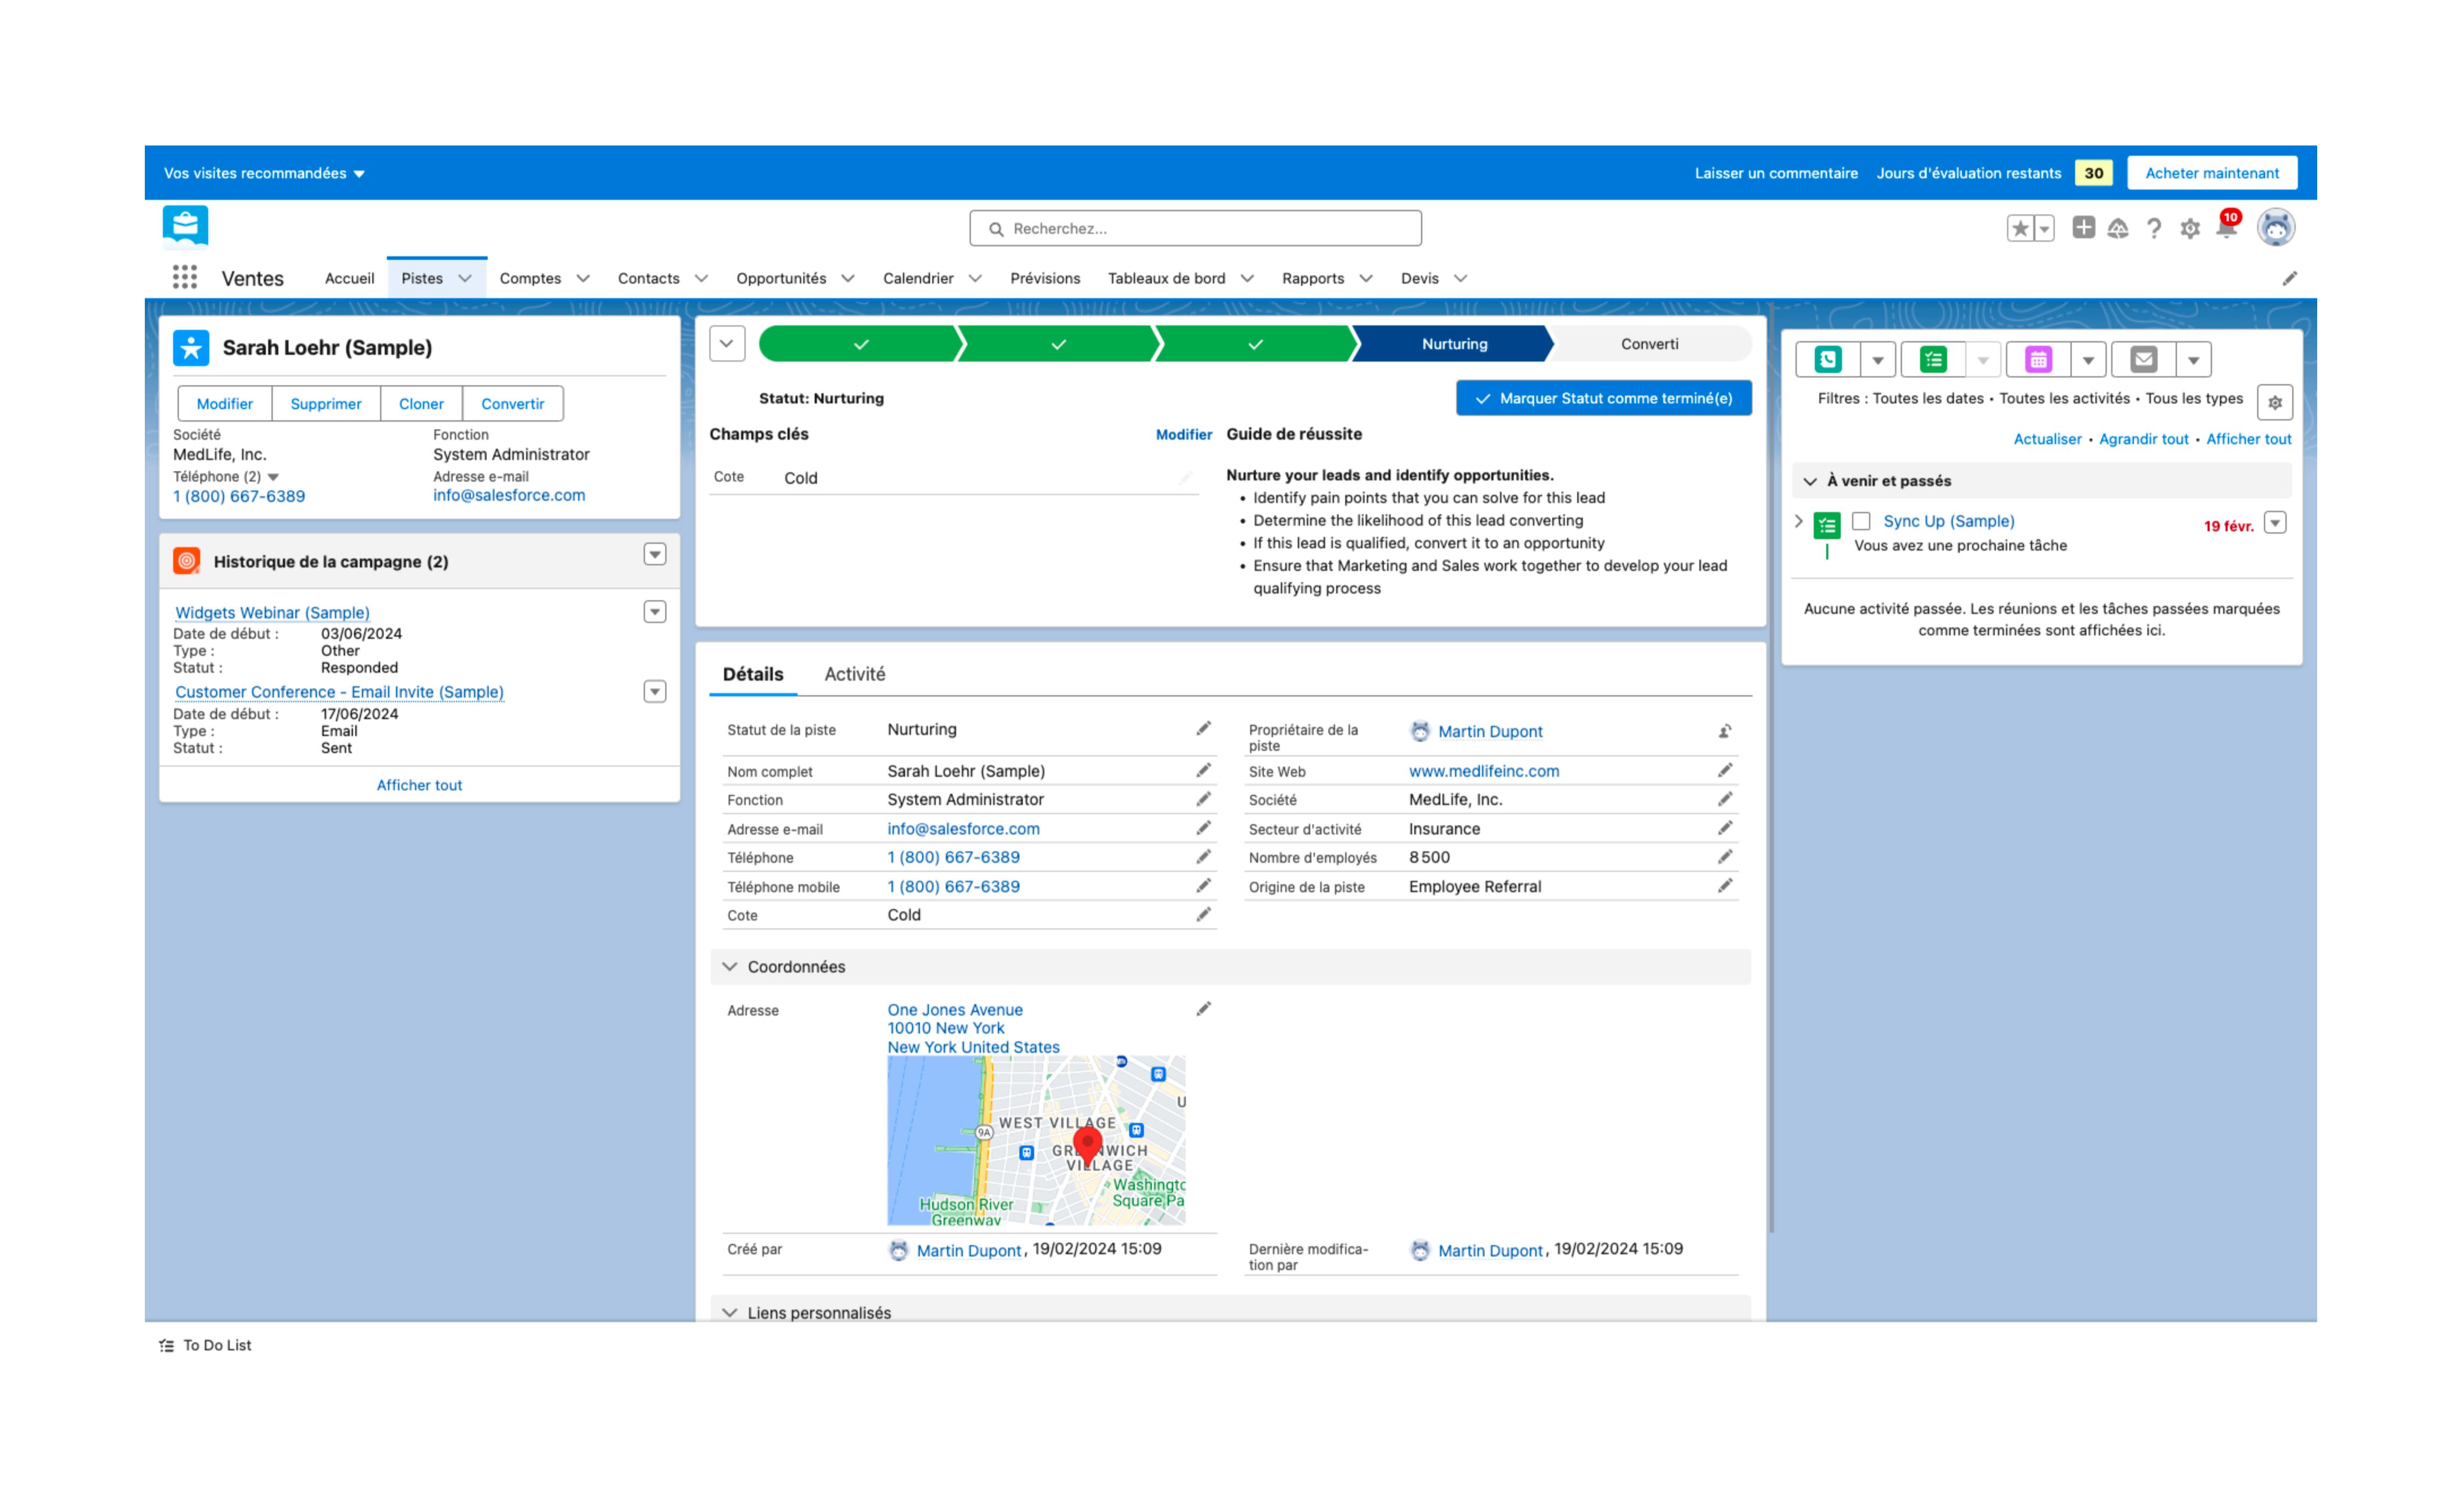Open activity timeline settings gear
2462x1512 pixels.
tap(2274, 402)
